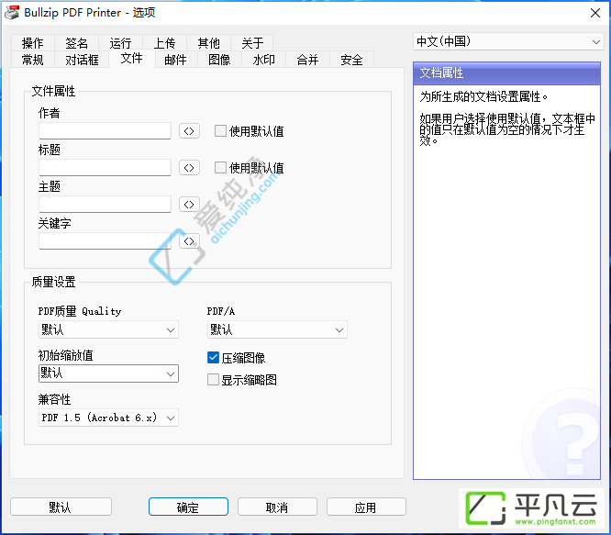Open macro menu for the 作者 field
Screen dimensions: 611x535
[x=189, y=131]
